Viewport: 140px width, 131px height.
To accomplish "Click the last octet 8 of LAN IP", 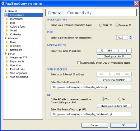I will (x=127, y=51).
